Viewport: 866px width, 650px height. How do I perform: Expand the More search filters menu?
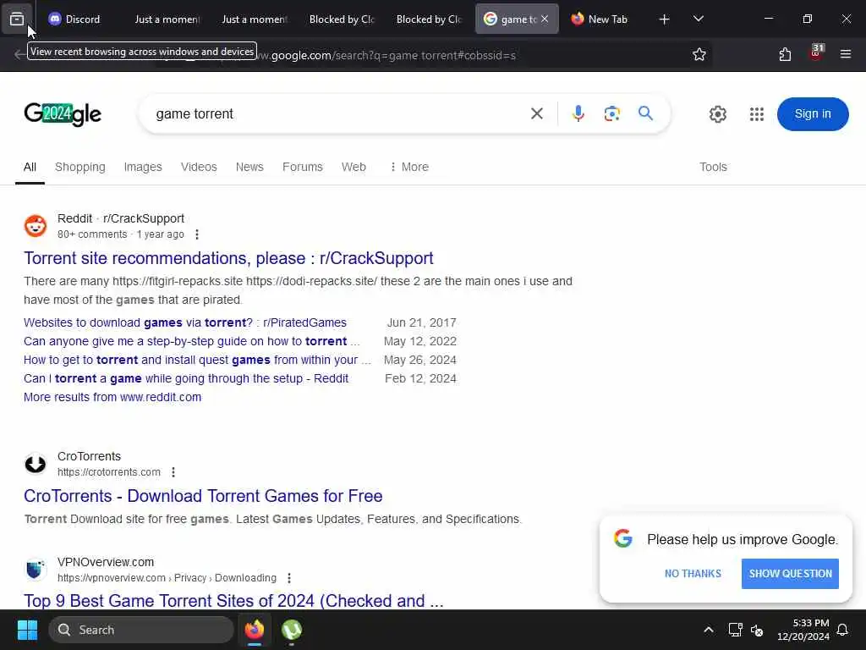(409, 167)
